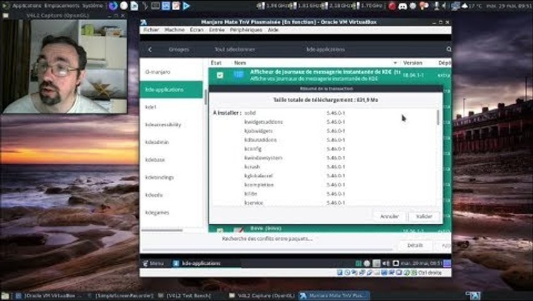Select the kdeadmin group in sidebar
This screenshot has height=301, width=533.
click(171, 142)
